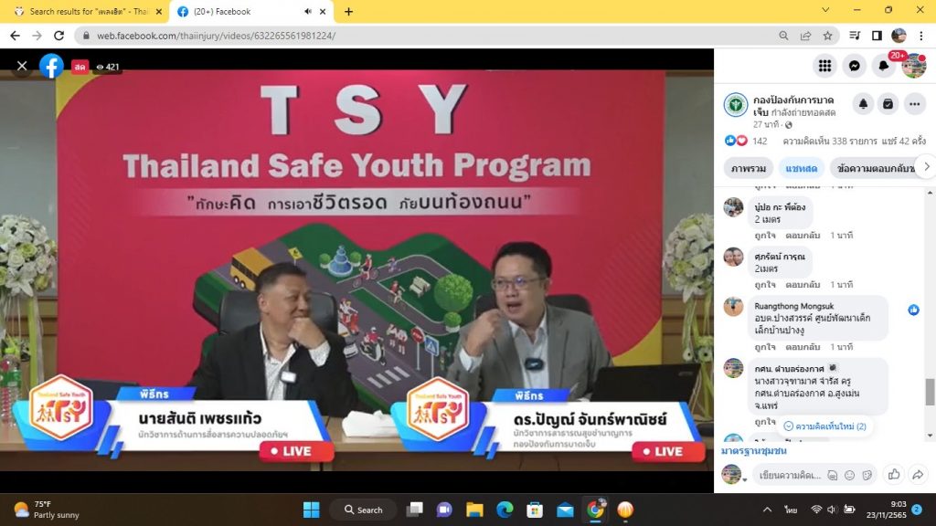Show hidden system tray icons chevron
The image size is (936, 526).
[767, 510]
